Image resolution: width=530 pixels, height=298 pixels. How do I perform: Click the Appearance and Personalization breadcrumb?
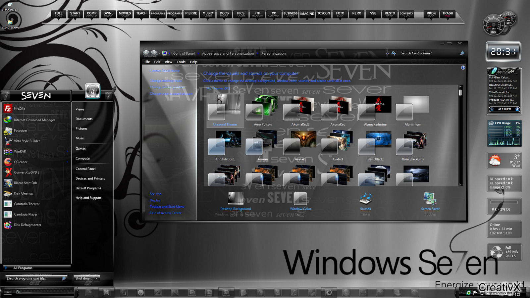228,54
